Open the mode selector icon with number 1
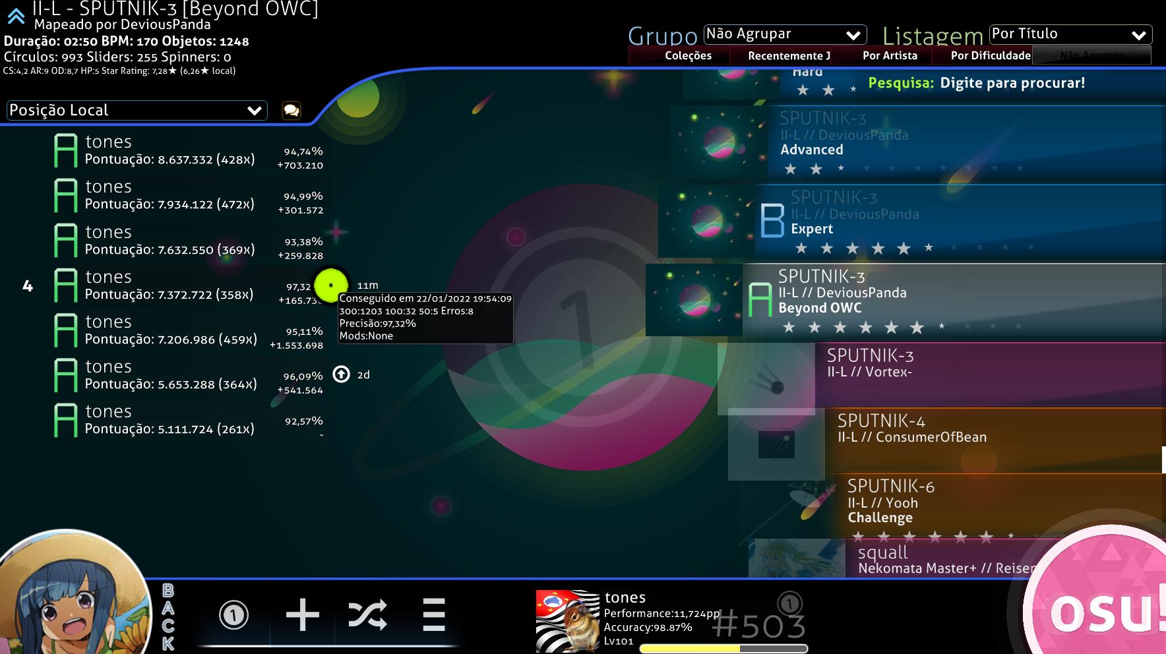The image size is (1166, 654). [233, 615]
